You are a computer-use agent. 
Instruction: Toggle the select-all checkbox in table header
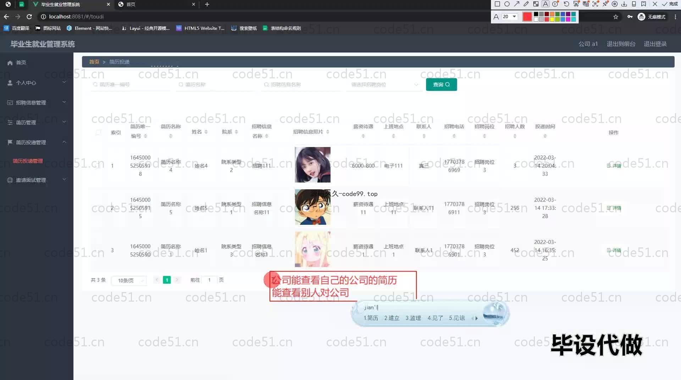98,132
